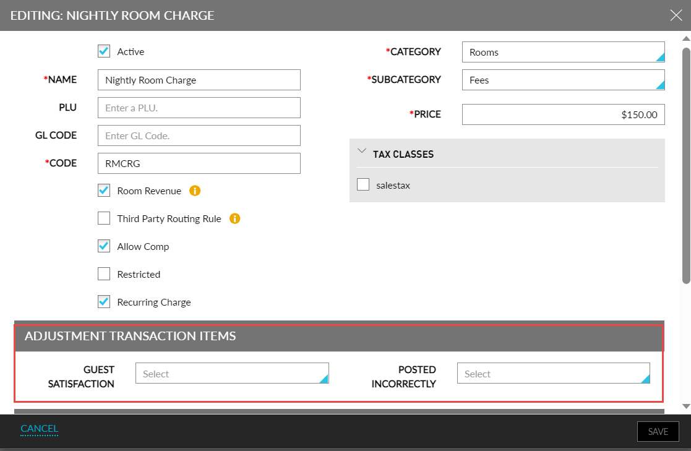The width and height of the screenshot is (691, 451).
Task: Uncheck Allow Comp
Action: tap(104, 246)
